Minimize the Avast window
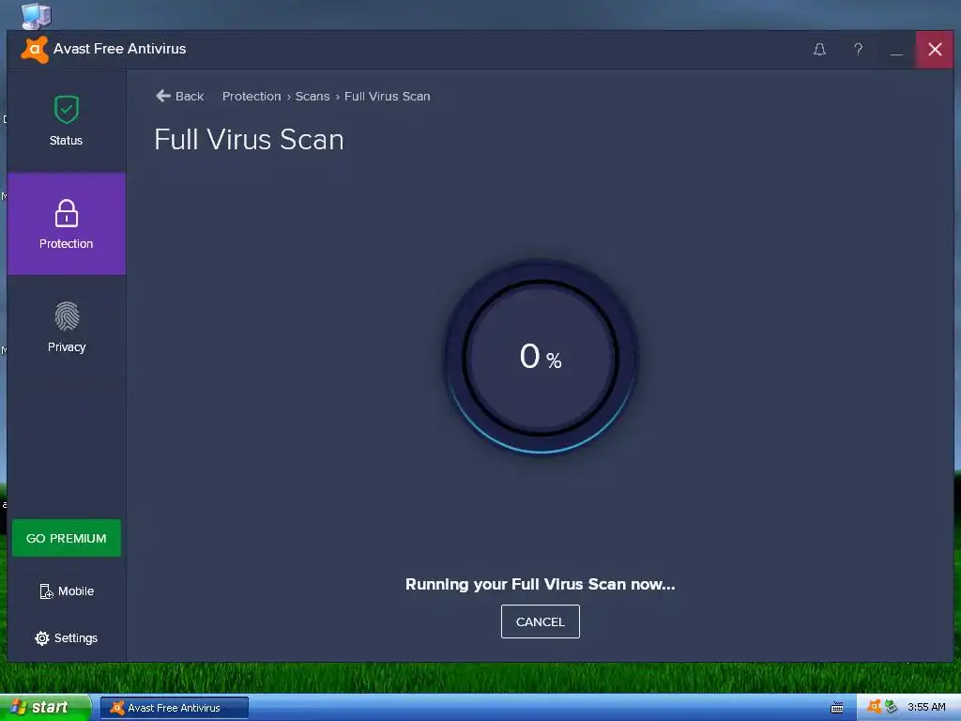The height and width of the screenshot is (721, 961). (x=896, y=50)
